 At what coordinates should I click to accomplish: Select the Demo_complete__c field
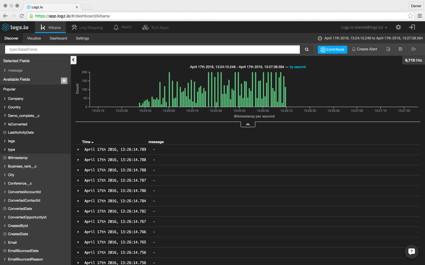(24, 116)
